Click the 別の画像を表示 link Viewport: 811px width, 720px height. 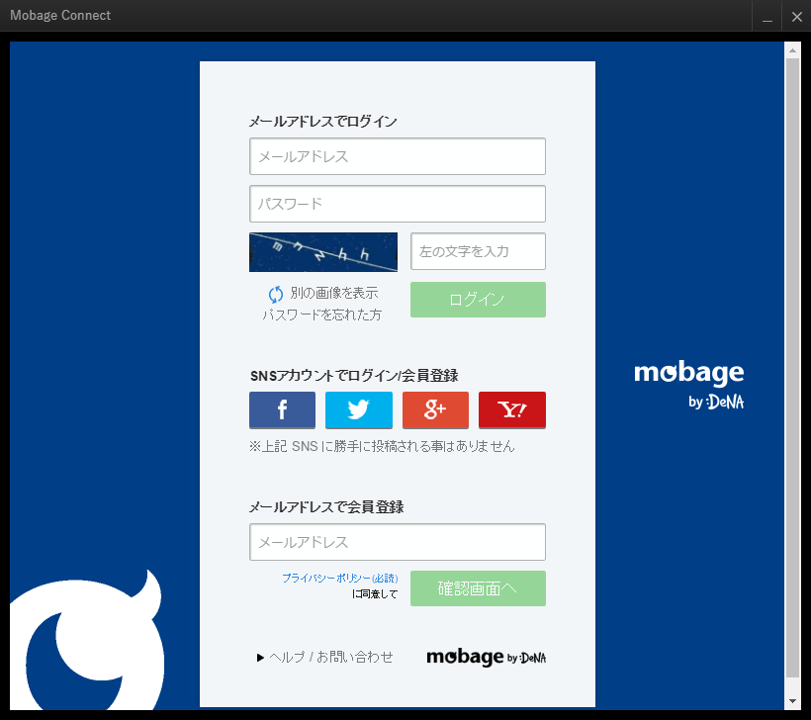point(334,293)
